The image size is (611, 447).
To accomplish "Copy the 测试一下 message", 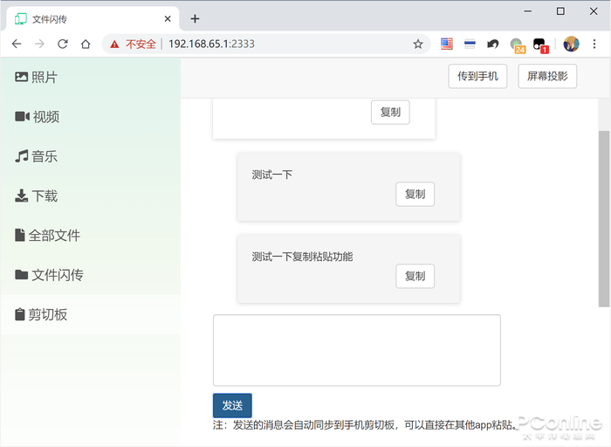I will click(x=415, y=194).
